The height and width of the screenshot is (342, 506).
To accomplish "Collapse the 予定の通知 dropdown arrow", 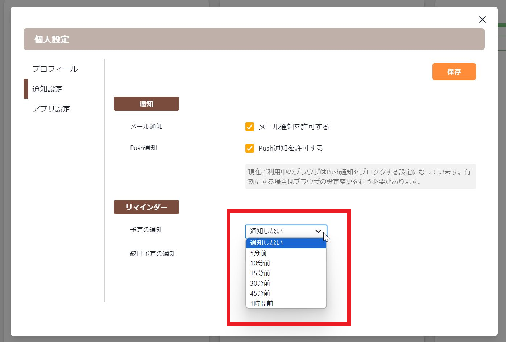I will (x=318, y=231).
